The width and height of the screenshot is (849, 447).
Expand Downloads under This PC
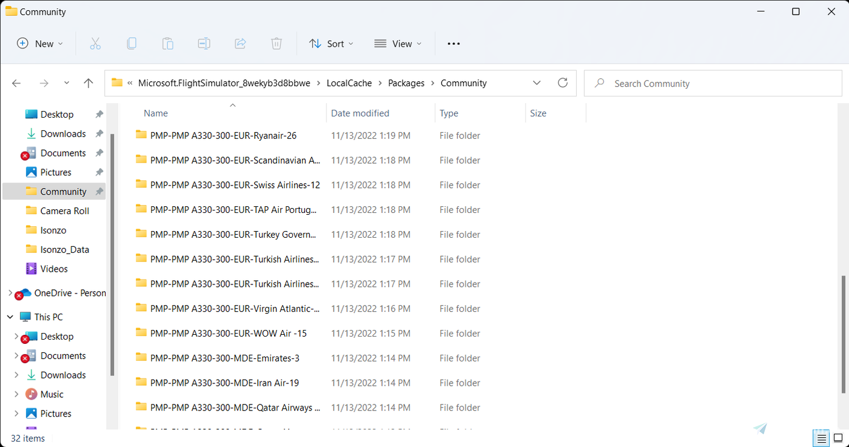(x=16, y=375)
